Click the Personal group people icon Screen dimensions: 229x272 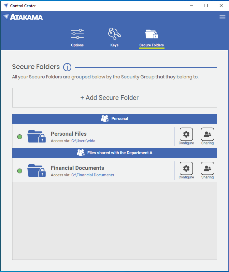click(x=105, y=118)
